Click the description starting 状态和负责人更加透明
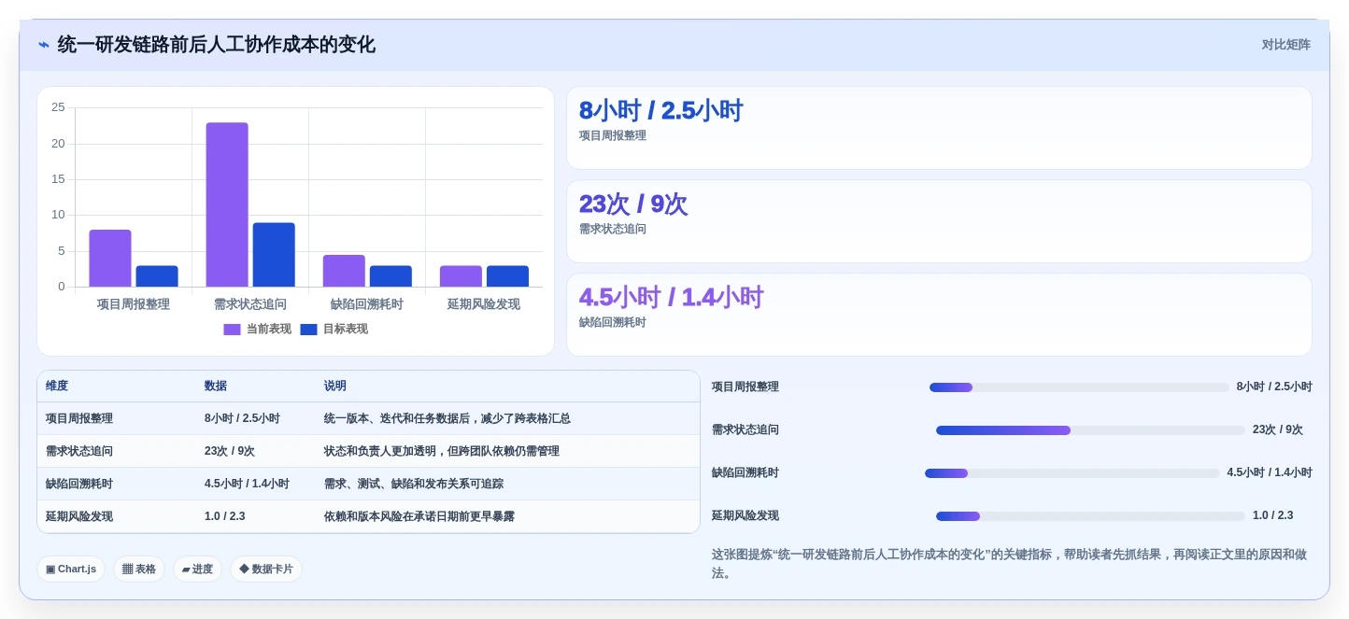 (x=442, y=452)
